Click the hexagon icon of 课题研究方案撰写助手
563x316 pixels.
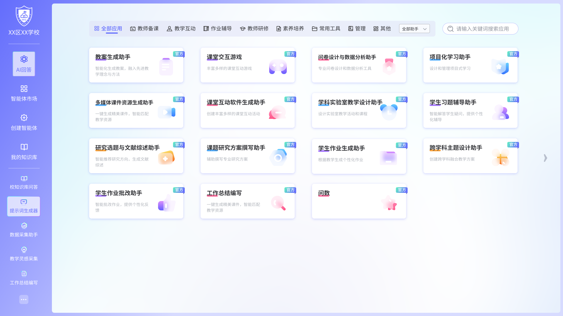(x=278, y=157)
